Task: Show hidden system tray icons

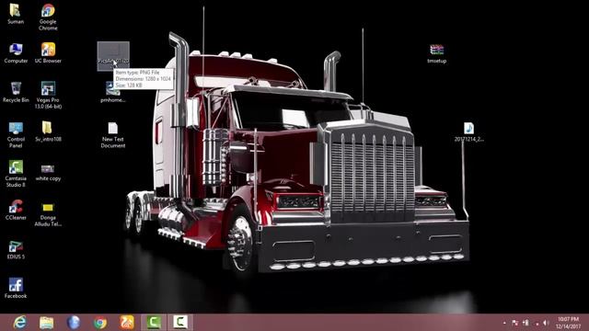Action: [504, 323]
